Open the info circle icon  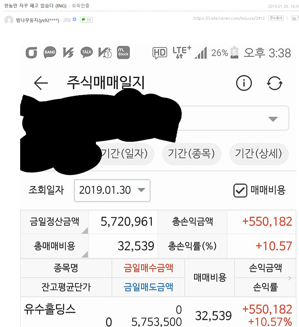point(244,83)
